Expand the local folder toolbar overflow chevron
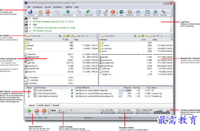Image resolution: width=200 pixels, height=131 pixels. pos(97,37)
